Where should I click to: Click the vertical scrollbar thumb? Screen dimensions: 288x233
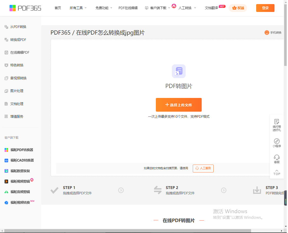point(285,35)
